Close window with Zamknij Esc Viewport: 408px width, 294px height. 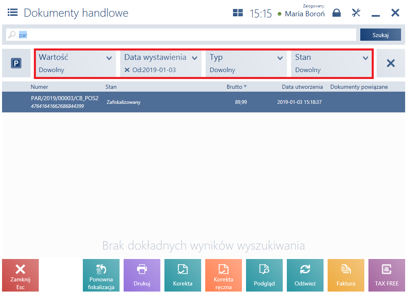[20, 275]
